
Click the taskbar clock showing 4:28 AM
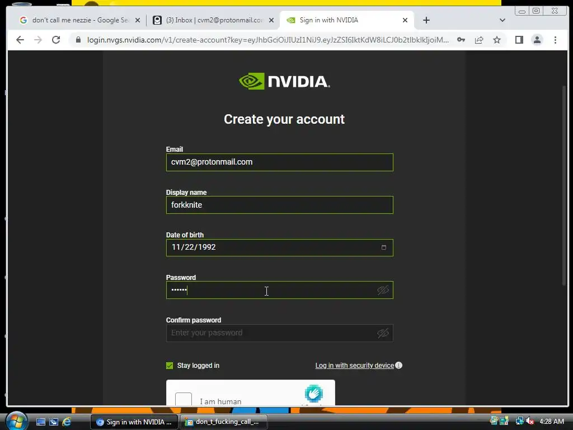pyautogui.click(x=551, y=422)
